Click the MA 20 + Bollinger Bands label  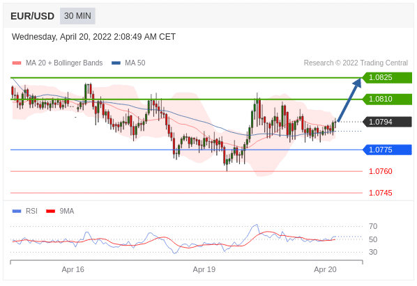tap(64, 63)
